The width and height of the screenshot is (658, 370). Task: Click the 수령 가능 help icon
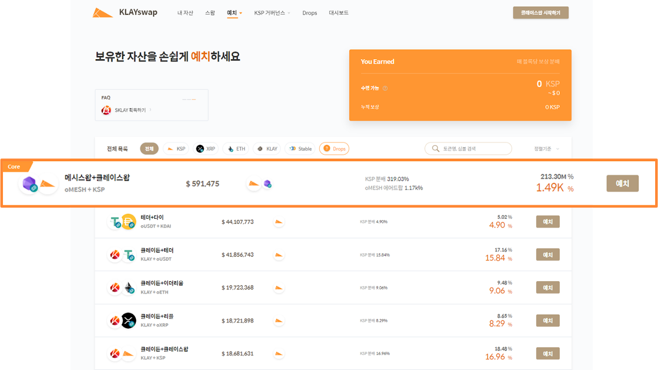[385, 88]
